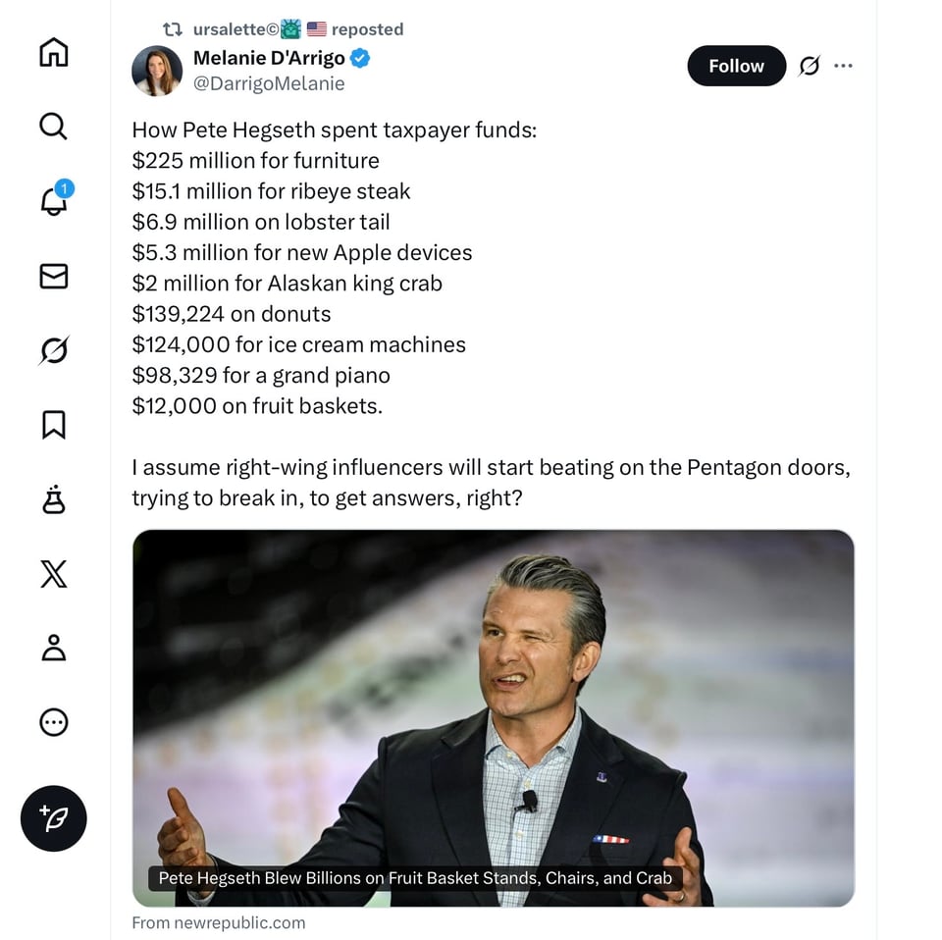Open Grok from the sidebar
This screenshot has height=940, width=942.
point(53,349)
